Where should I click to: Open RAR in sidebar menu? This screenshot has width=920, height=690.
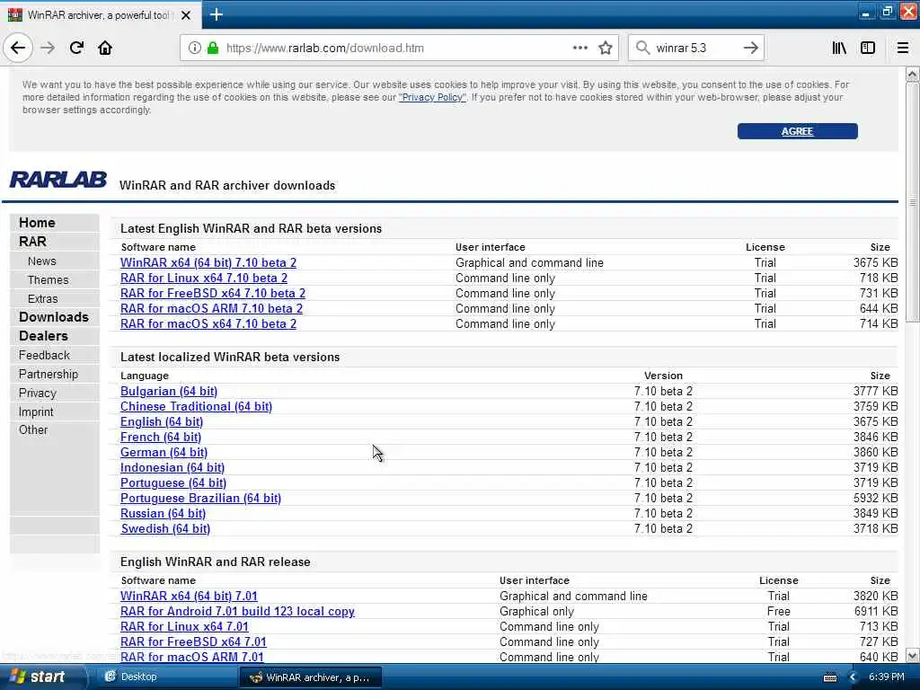(x=32, y=242)
